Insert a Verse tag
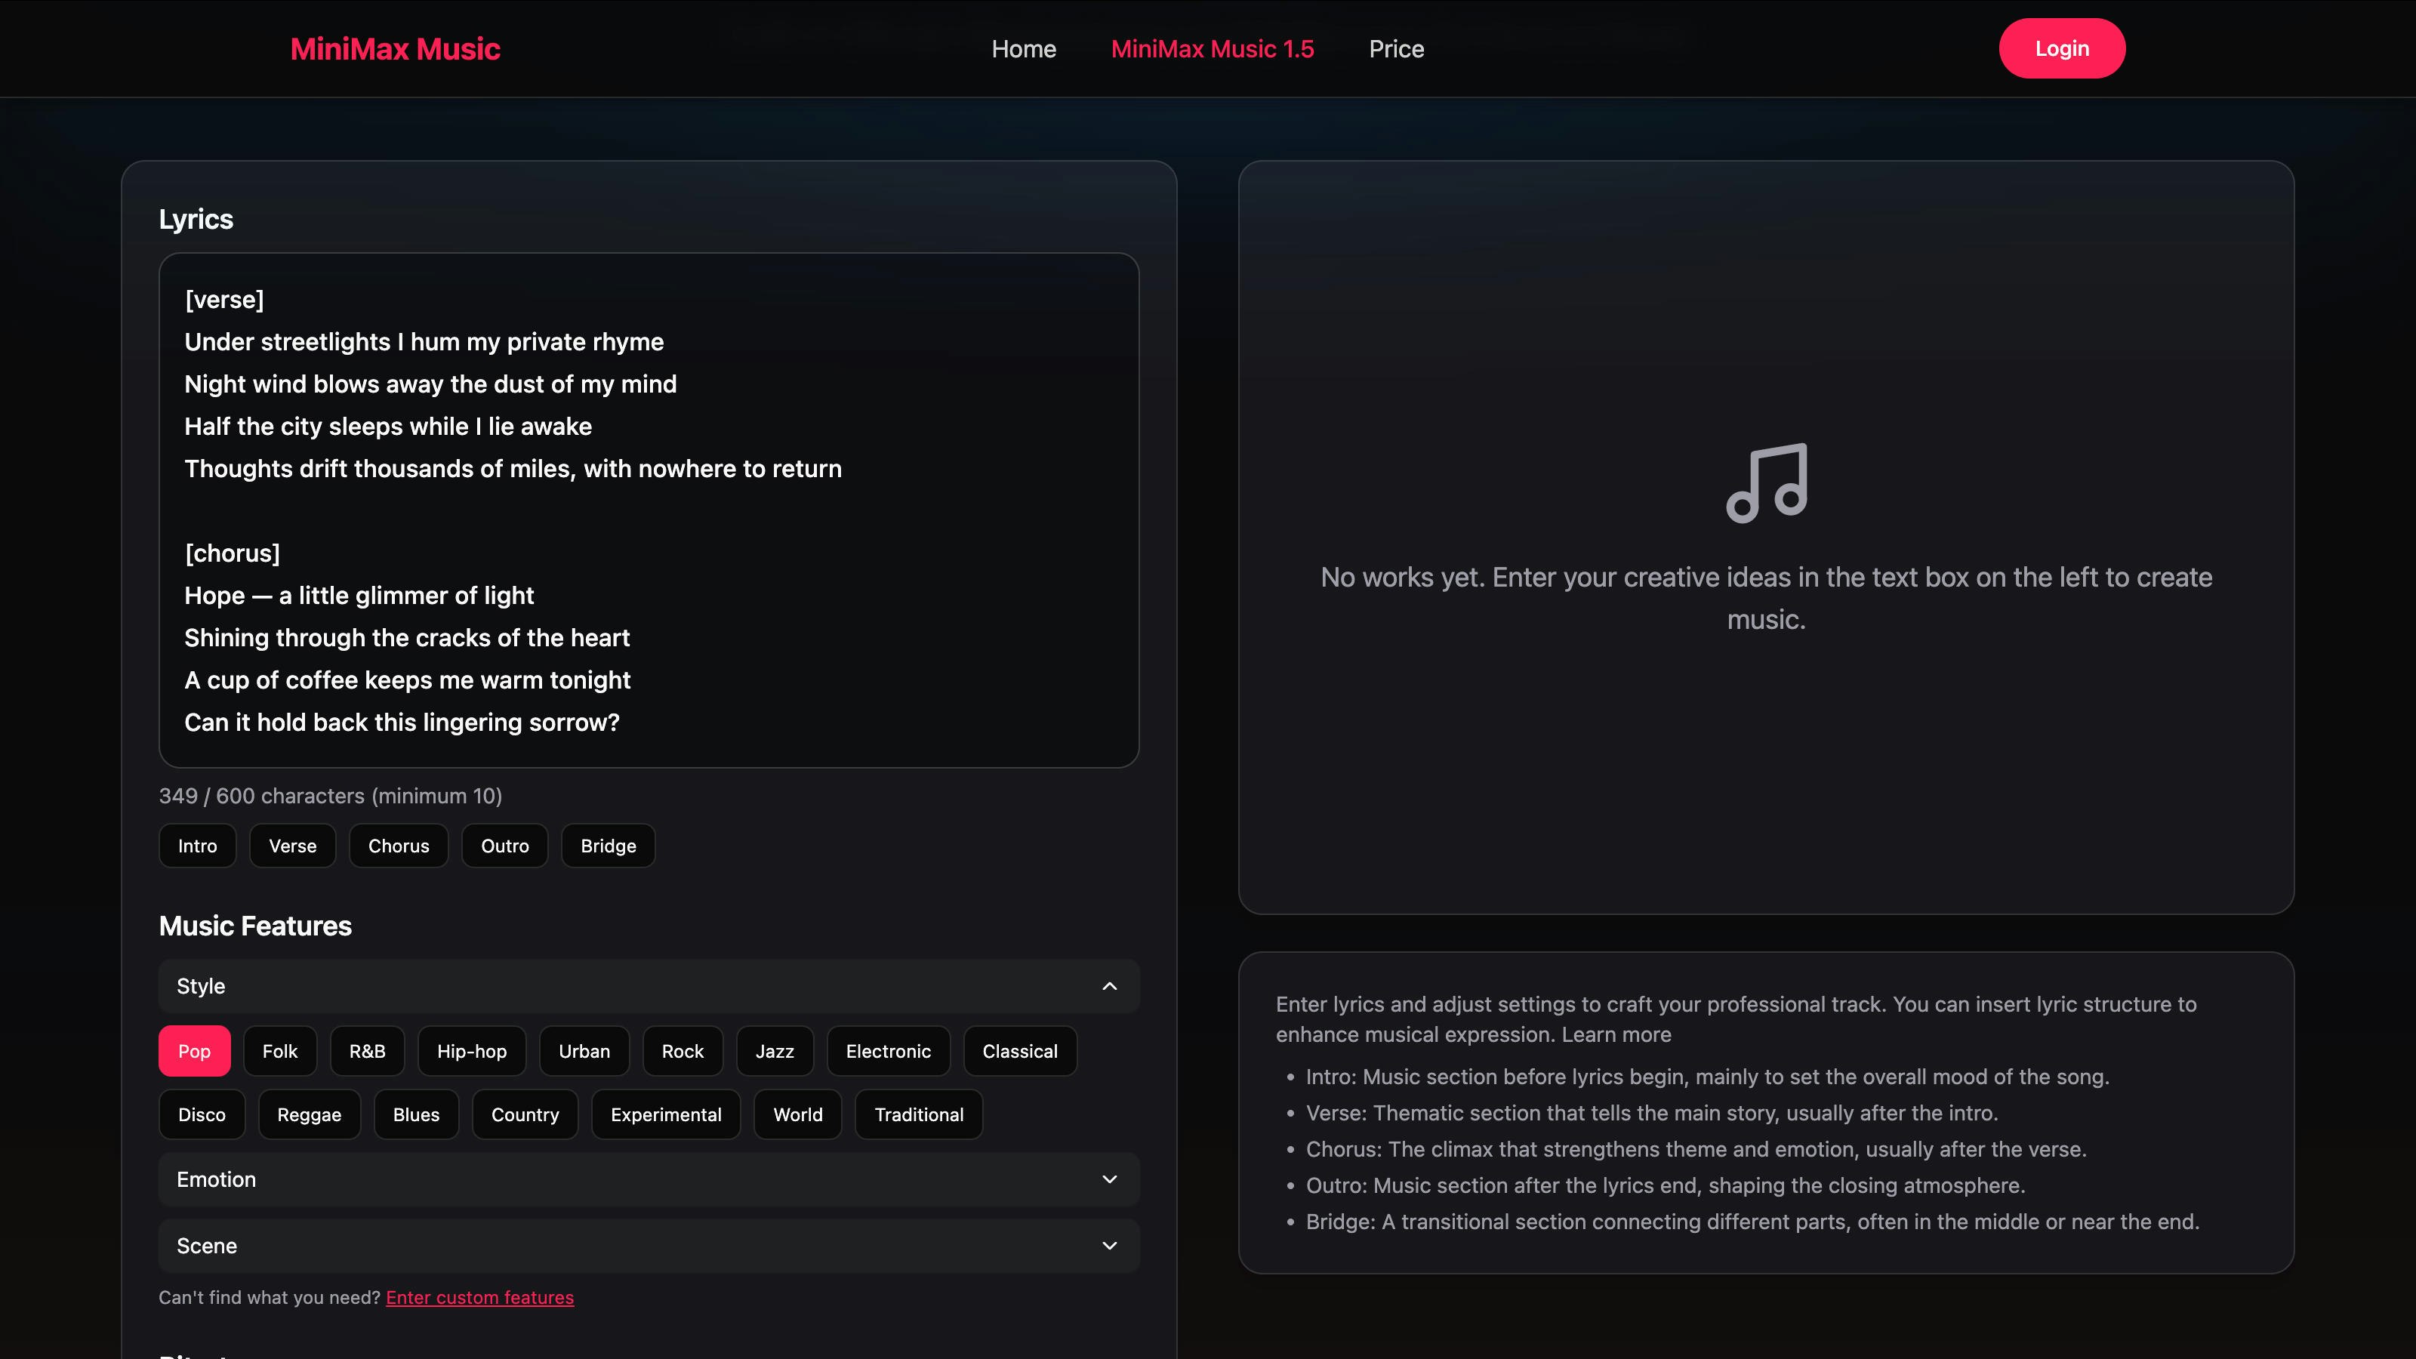 click(293, 845)
